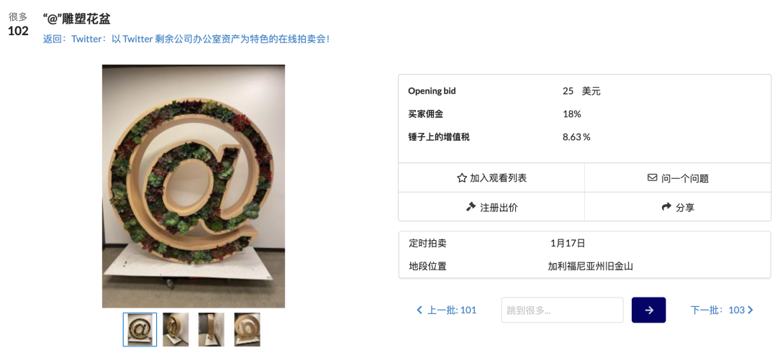This screenshot has width=777, height=355.
Task: Go to next lot 下一批：103
Action: coord(722,310)
